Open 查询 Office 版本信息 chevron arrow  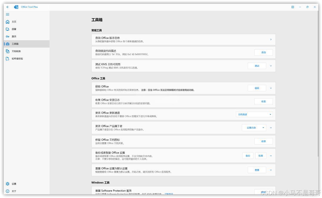tap(271, 39)
